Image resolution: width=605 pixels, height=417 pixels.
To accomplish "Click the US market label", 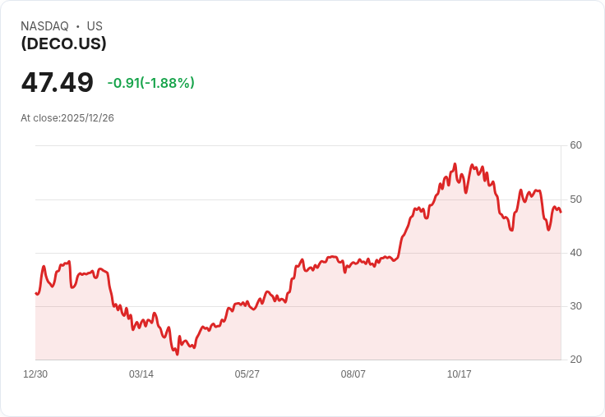I will click(x=95, y=26).
